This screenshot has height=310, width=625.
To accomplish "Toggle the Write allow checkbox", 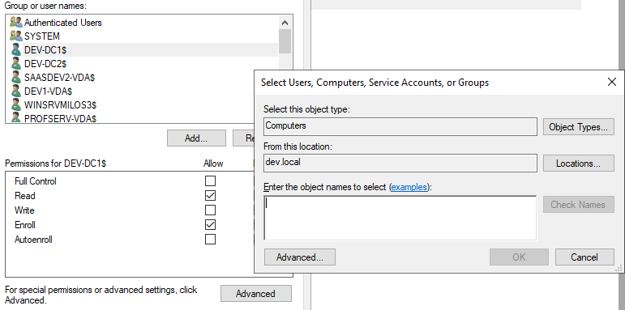I will pos(210,210).
